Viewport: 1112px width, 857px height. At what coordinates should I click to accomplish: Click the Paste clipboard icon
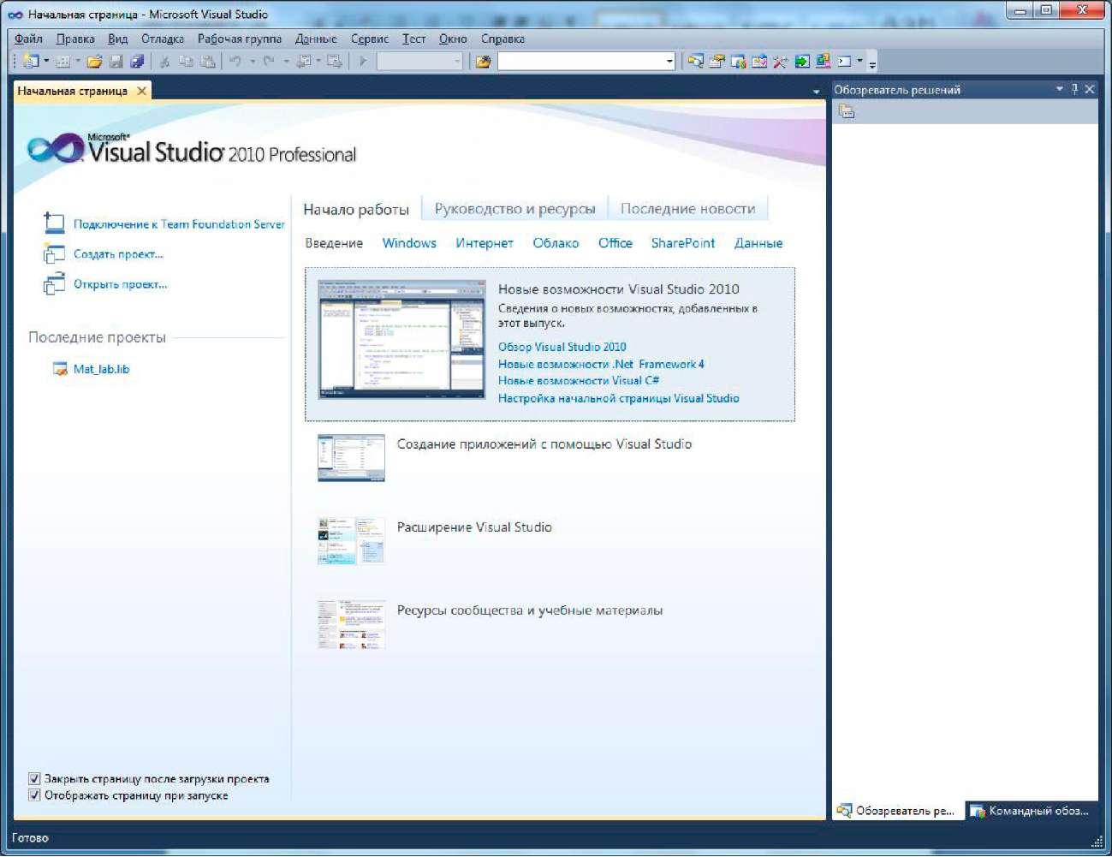point(207,61)
